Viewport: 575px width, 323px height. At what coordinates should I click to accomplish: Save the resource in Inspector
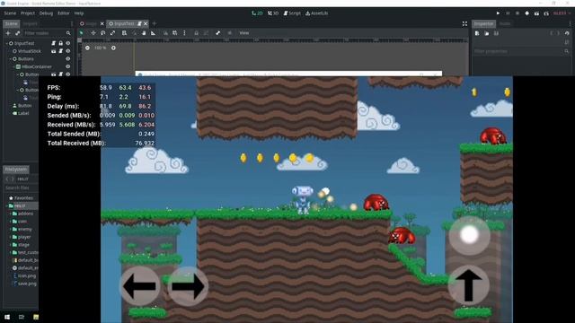496,33
